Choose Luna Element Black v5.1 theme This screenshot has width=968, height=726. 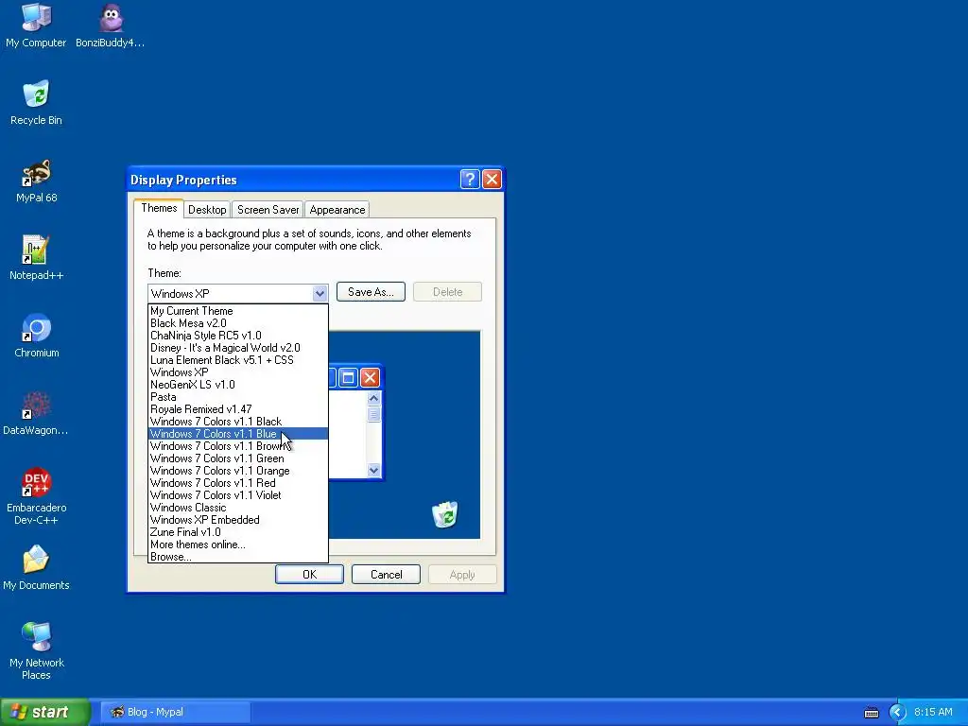(237, 360)
